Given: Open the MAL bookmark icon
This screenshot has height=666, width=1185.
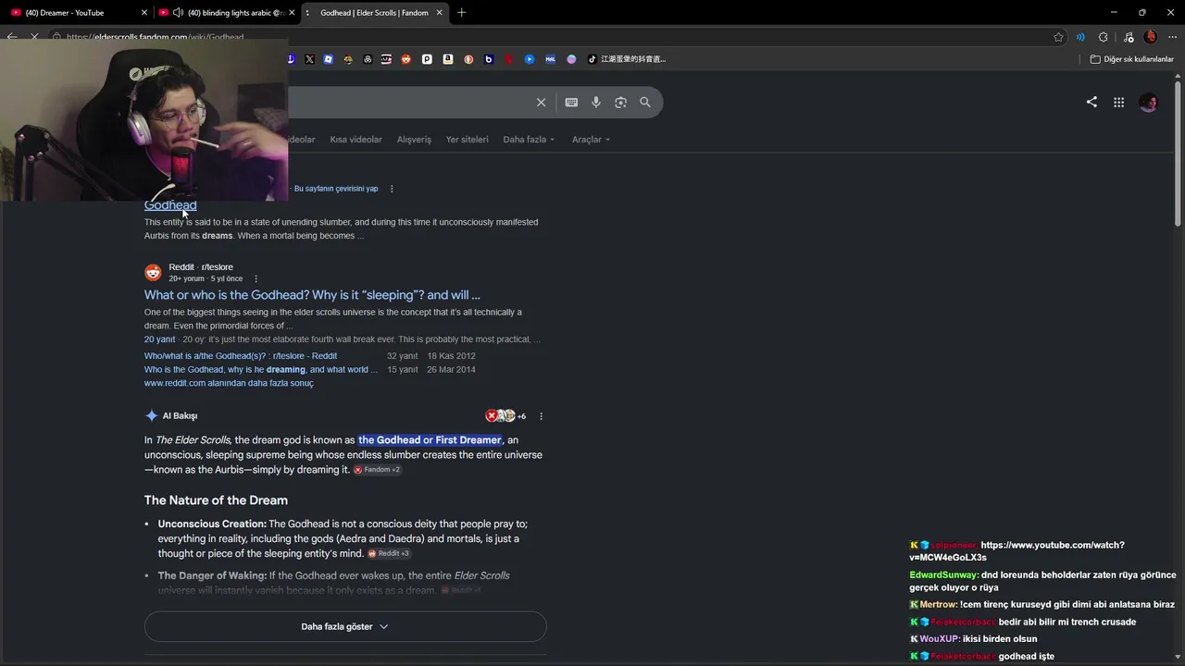Looking at the screenshot, I should tap(550, 59).
